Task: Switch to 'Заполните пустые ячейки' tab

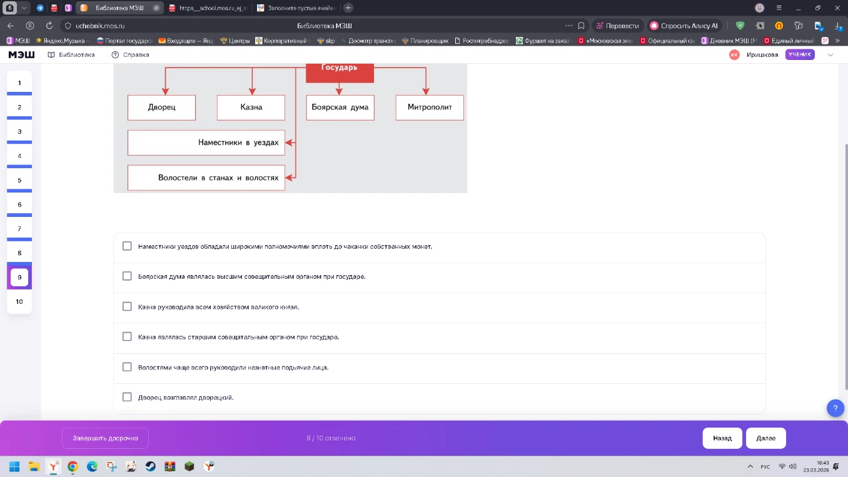Action: pyautogui.click(x=296, y=8)
